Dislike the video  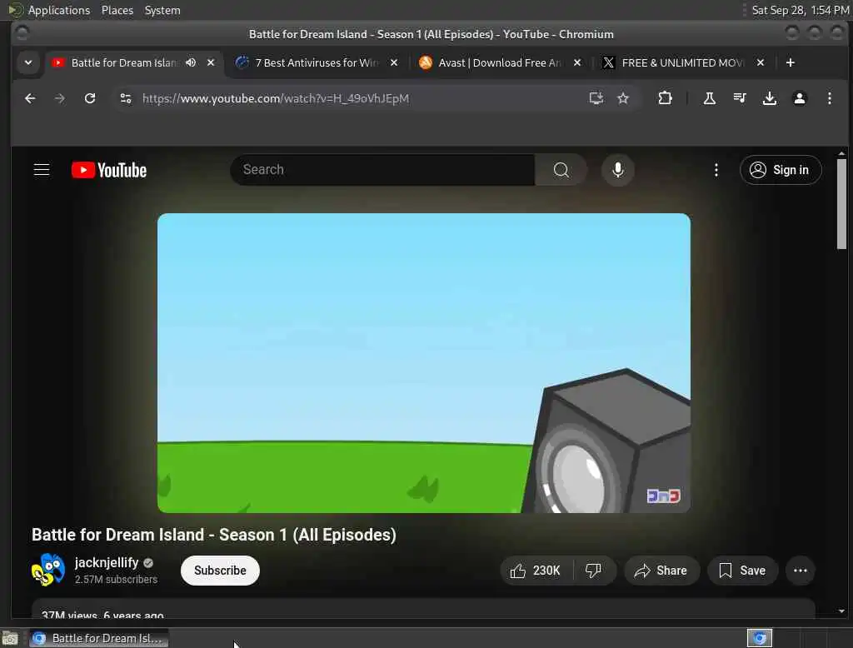pos(593,571)
